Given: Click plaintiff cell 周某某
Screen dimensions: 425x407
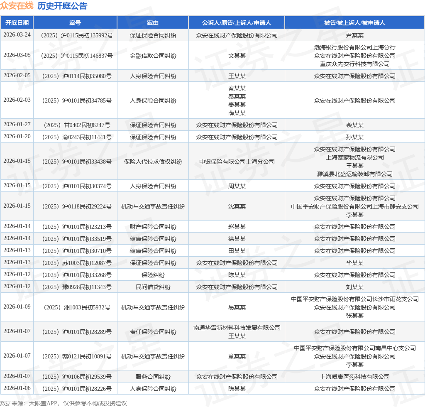Looking at the screenshot, I should [237, 186].
